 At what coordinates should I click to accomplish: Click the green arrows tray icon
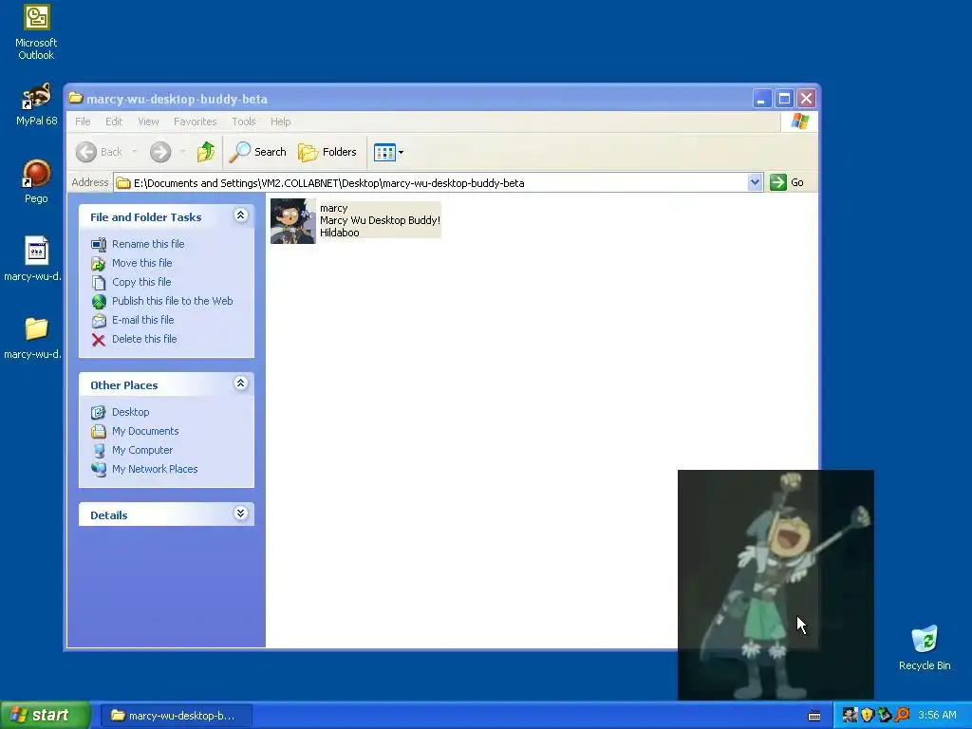click(885, 716)
